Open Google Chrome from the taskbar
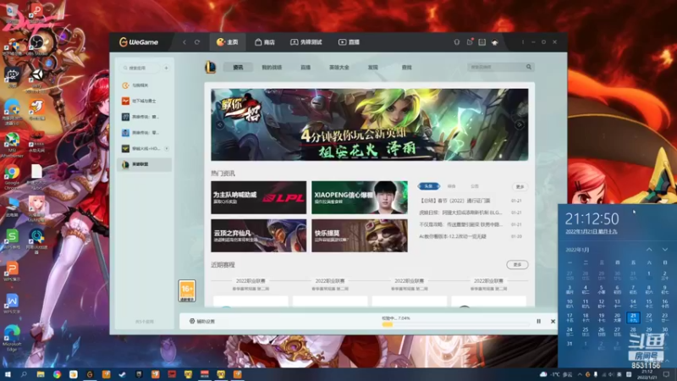 (x=57, y=374)
